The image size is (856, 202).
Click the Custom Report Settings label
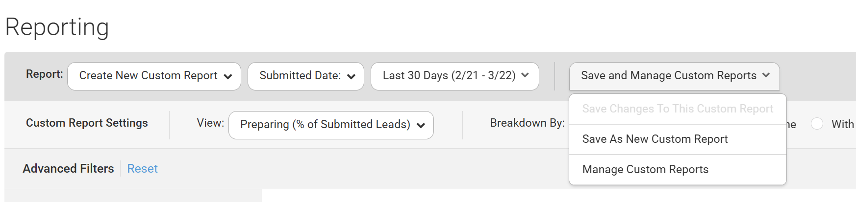tap(87, 123)
